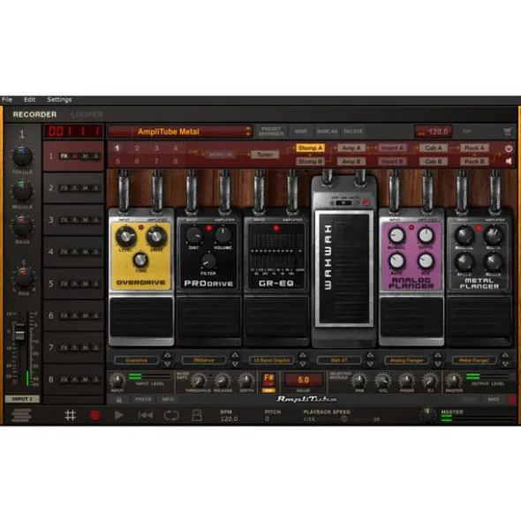
Task: Click the Delete preset button
Action: tap(353, 132)
